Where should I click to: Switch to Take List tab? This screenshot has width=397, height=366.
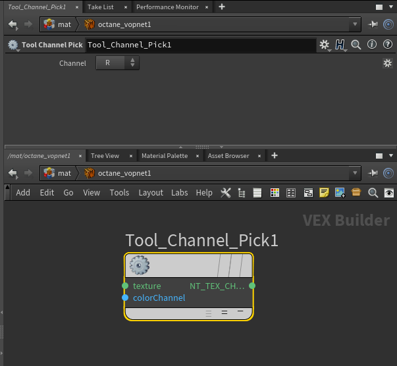[100, 7]
